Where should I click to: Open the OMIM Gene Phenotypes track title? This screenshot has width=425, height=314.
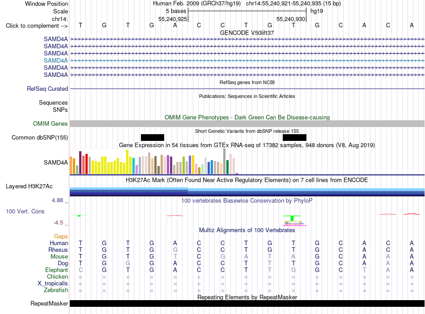coord(247,117)
